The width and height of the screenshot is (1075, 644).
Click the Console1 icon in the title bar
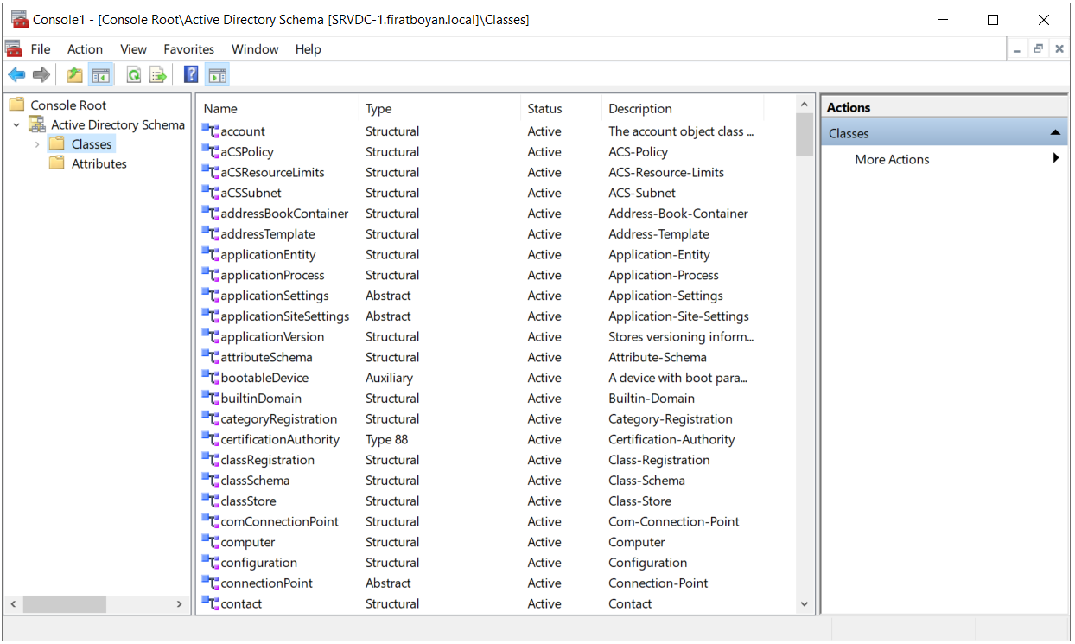point(19,19)
